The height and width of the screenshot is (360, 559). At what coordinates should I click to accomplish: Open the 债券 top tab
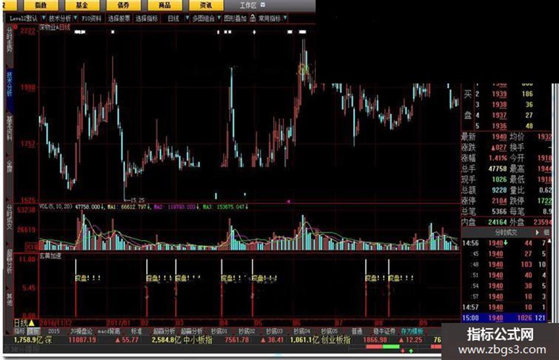click(123, 5)
